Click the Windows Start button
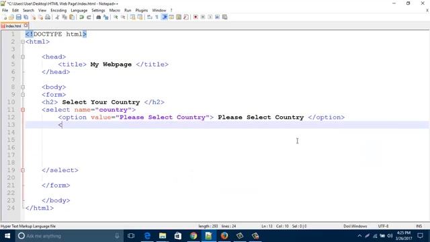 (7, 236)
